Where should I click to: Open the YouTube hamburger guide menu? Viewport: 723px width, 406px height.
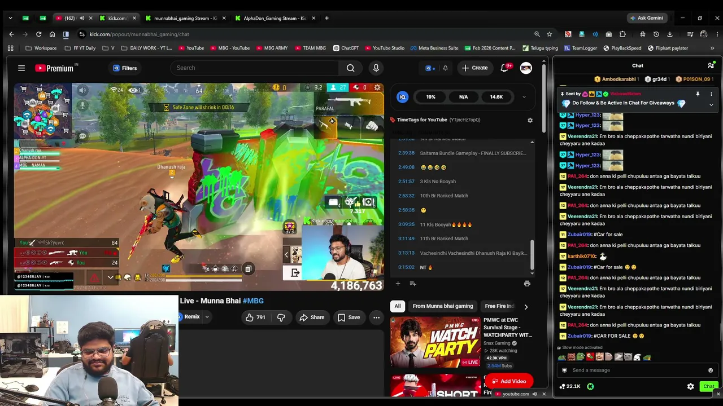21,68
